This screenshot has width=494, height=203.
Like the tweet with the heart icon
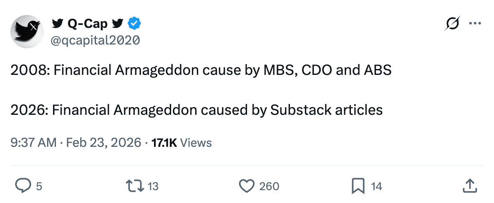247,186
